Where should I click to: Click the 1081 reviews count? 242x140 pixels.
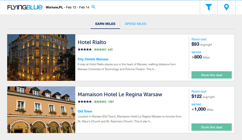[x=111, y=102]
